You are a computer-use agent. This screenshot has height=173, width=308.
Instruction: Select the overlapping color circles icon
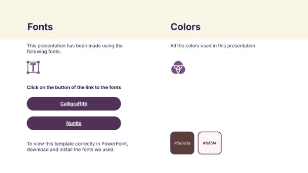tap(178, 68)
